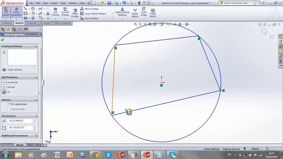Open the blue Skype taskbar icon
The image size is (283, 159).
point(108,155)
